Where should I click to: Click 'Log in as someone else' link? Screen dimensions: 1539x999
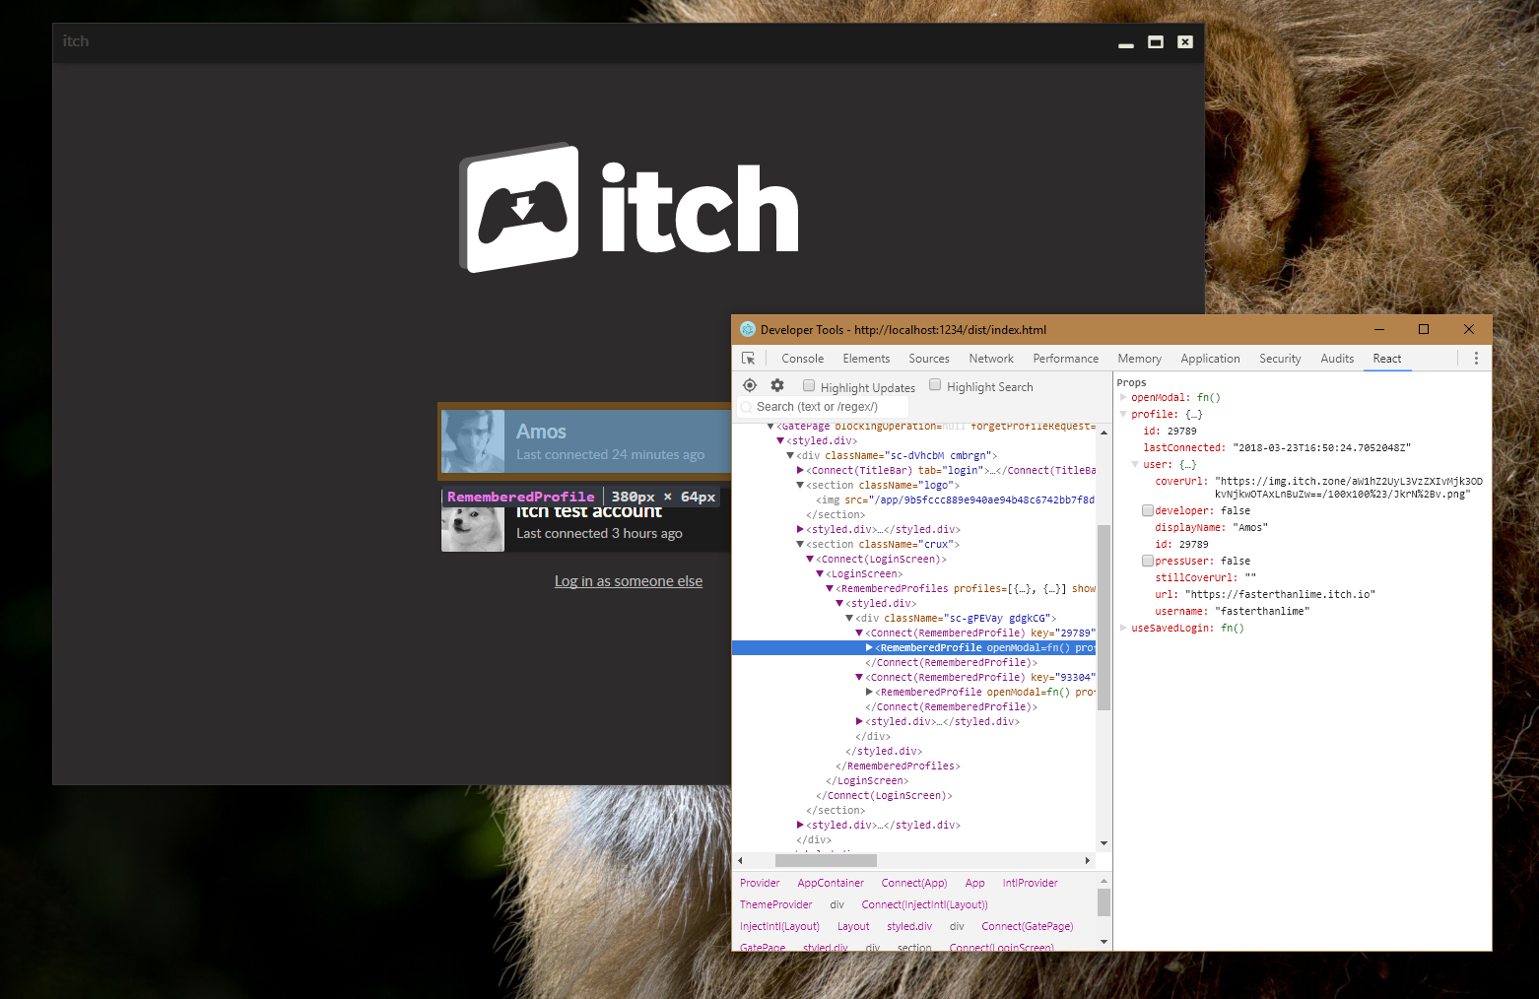(x=629, y=581)
